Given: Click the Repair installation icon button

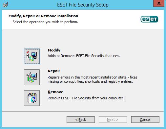Looking at the screenshot, I should [x=32, y=77].
